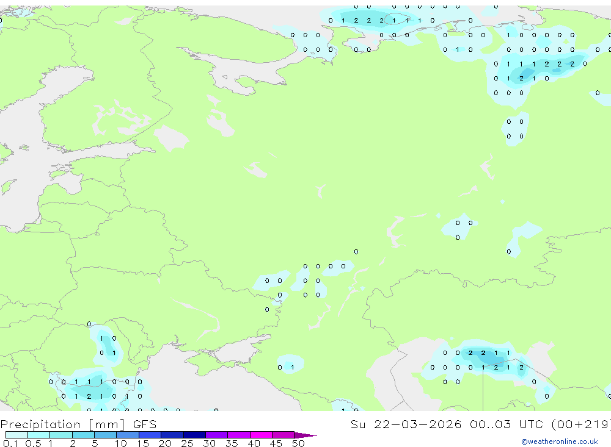The image size is (611, 447).
Task: Pick the 1–2 mm legend color box
Action: 61,435
